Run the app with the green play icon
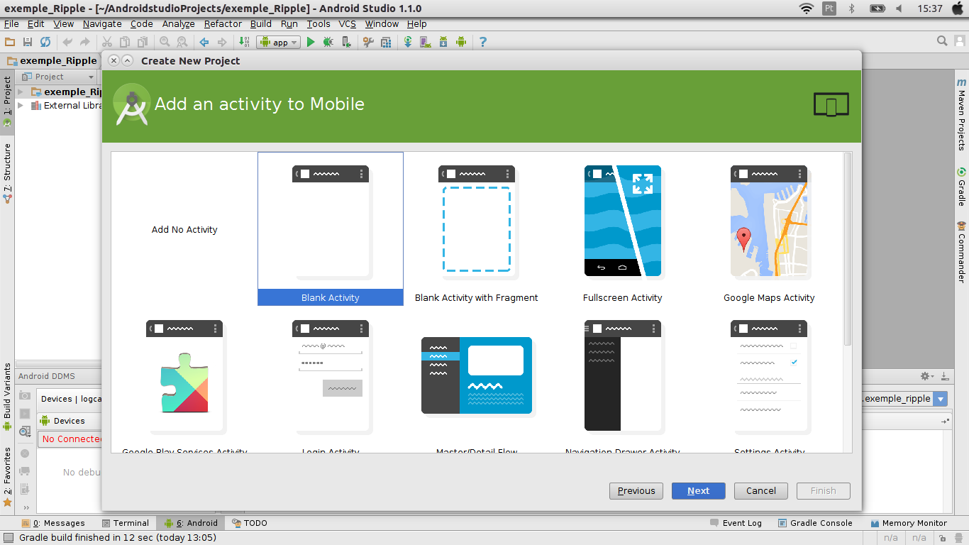The height and width of the screenshot is (545, 969). [x=311, y=42]
